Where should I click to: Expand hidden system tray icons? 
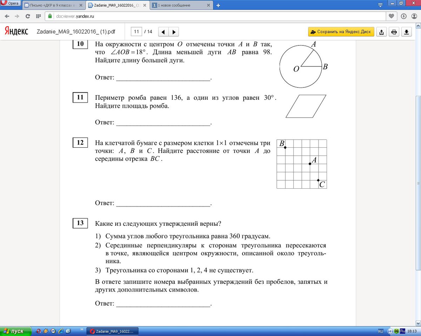click(390, 331)
